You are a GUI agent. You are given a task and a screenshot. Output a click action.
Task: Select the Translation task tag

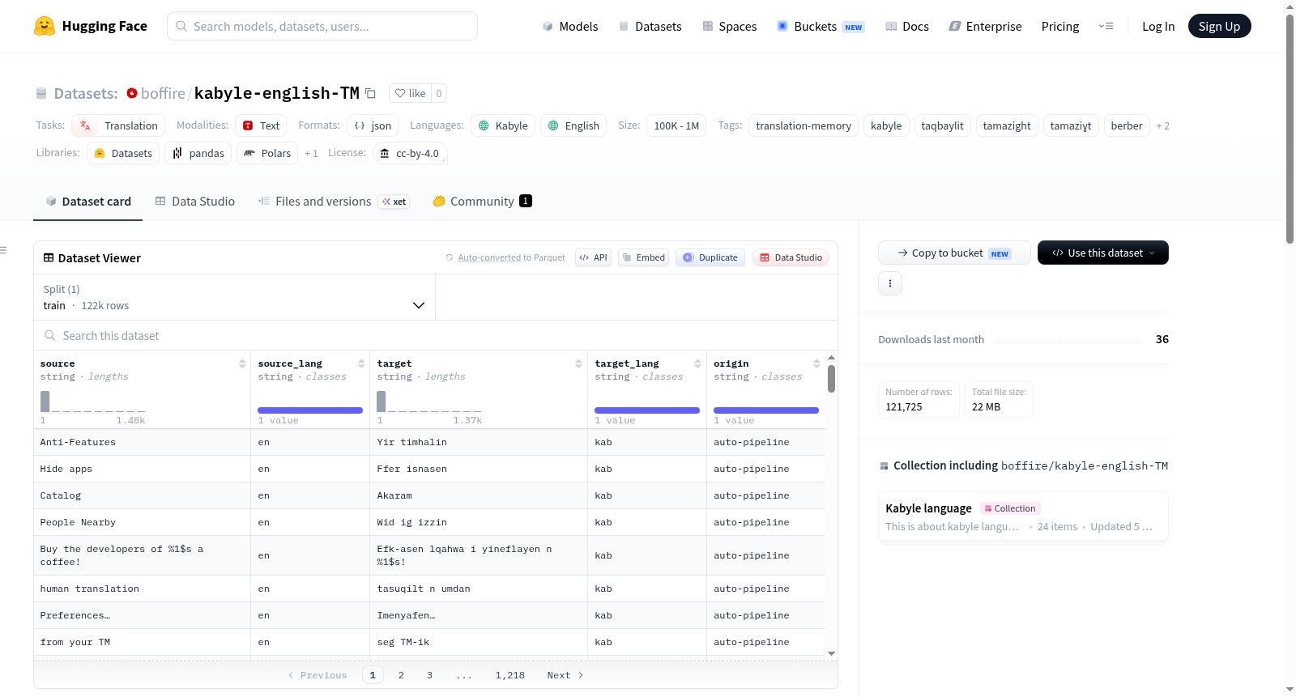[118, 125]
